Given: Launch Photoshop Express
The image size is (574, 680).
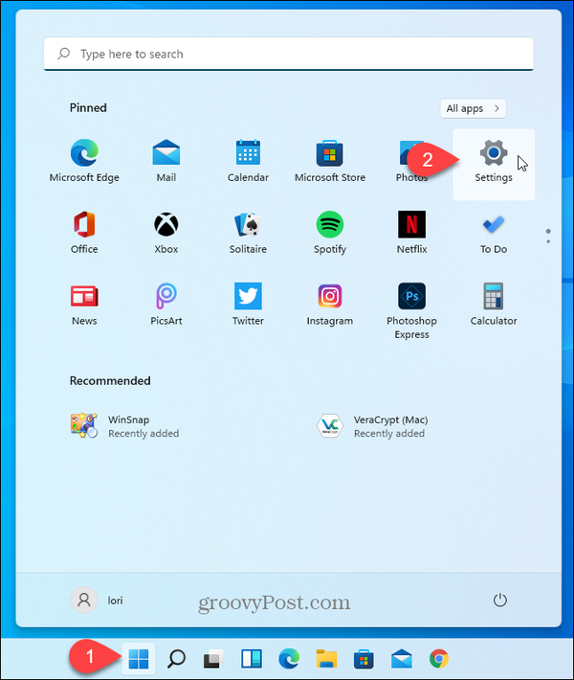Looking at the screenshot, I should [x=411, y=310].
